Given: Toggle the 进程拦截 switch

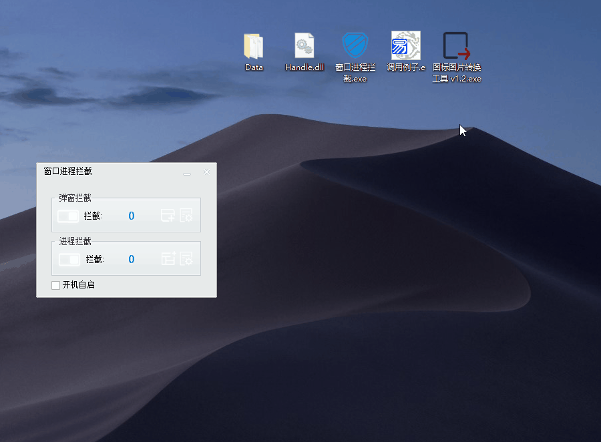Looking at the screenshot, I should pos(69,259).
